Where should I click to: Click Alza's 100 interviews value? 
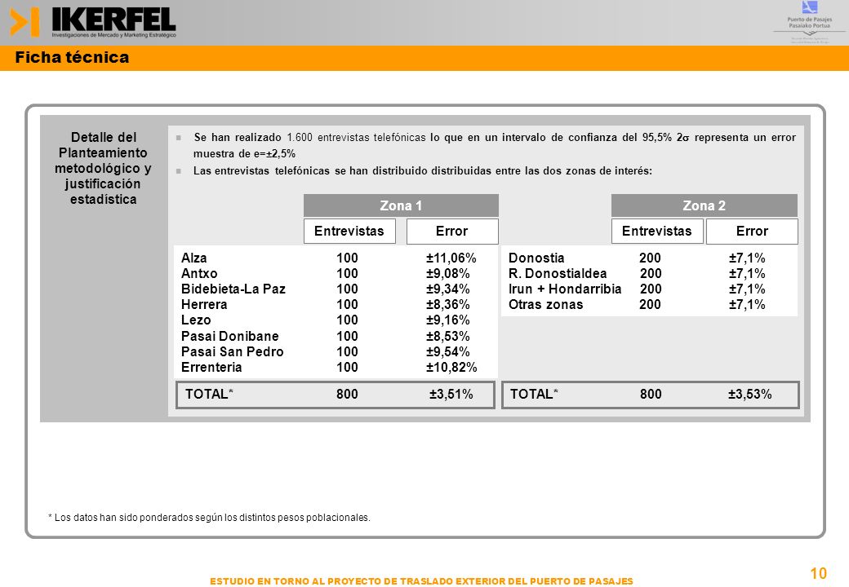point(347,258)
